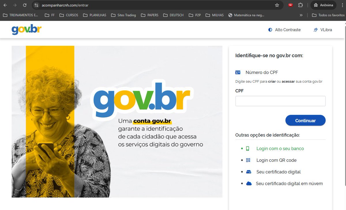This screenshot has height=210, width=346.
Task: Open the CURSOS bookmark folder
Action: [x=69, y=15]
